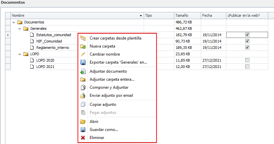Click the Copiar adjunto icon
The height and width of the screenshot is (144, 274).
83,104
